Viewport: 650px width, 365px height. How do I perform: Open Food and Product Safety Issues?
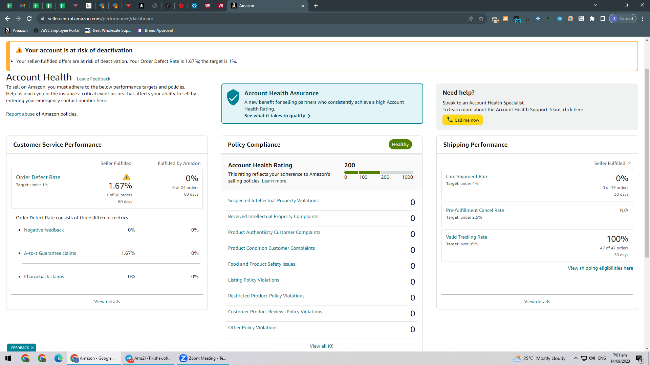pyautogui.click(x=262, y=264)
